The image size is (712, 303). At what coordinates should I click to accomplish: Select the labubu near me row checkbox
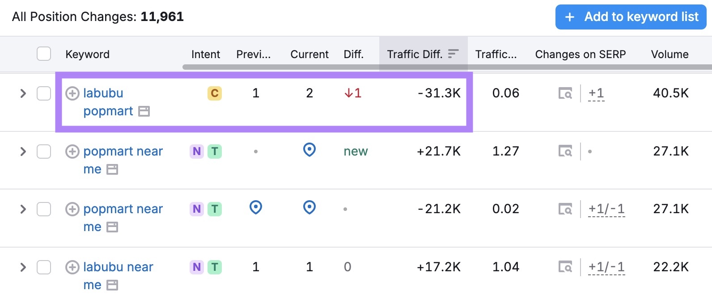(x=44, y=267)
